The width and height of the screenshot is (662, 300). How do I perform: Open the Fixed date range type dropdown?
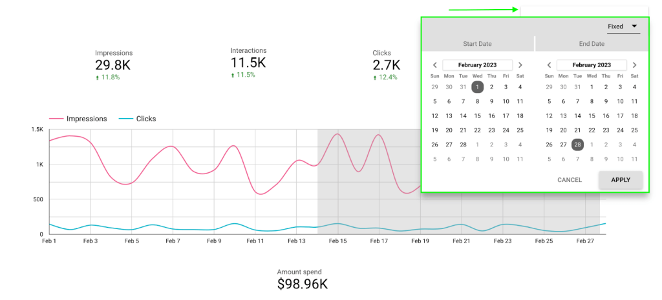click(x=623, y=26)
